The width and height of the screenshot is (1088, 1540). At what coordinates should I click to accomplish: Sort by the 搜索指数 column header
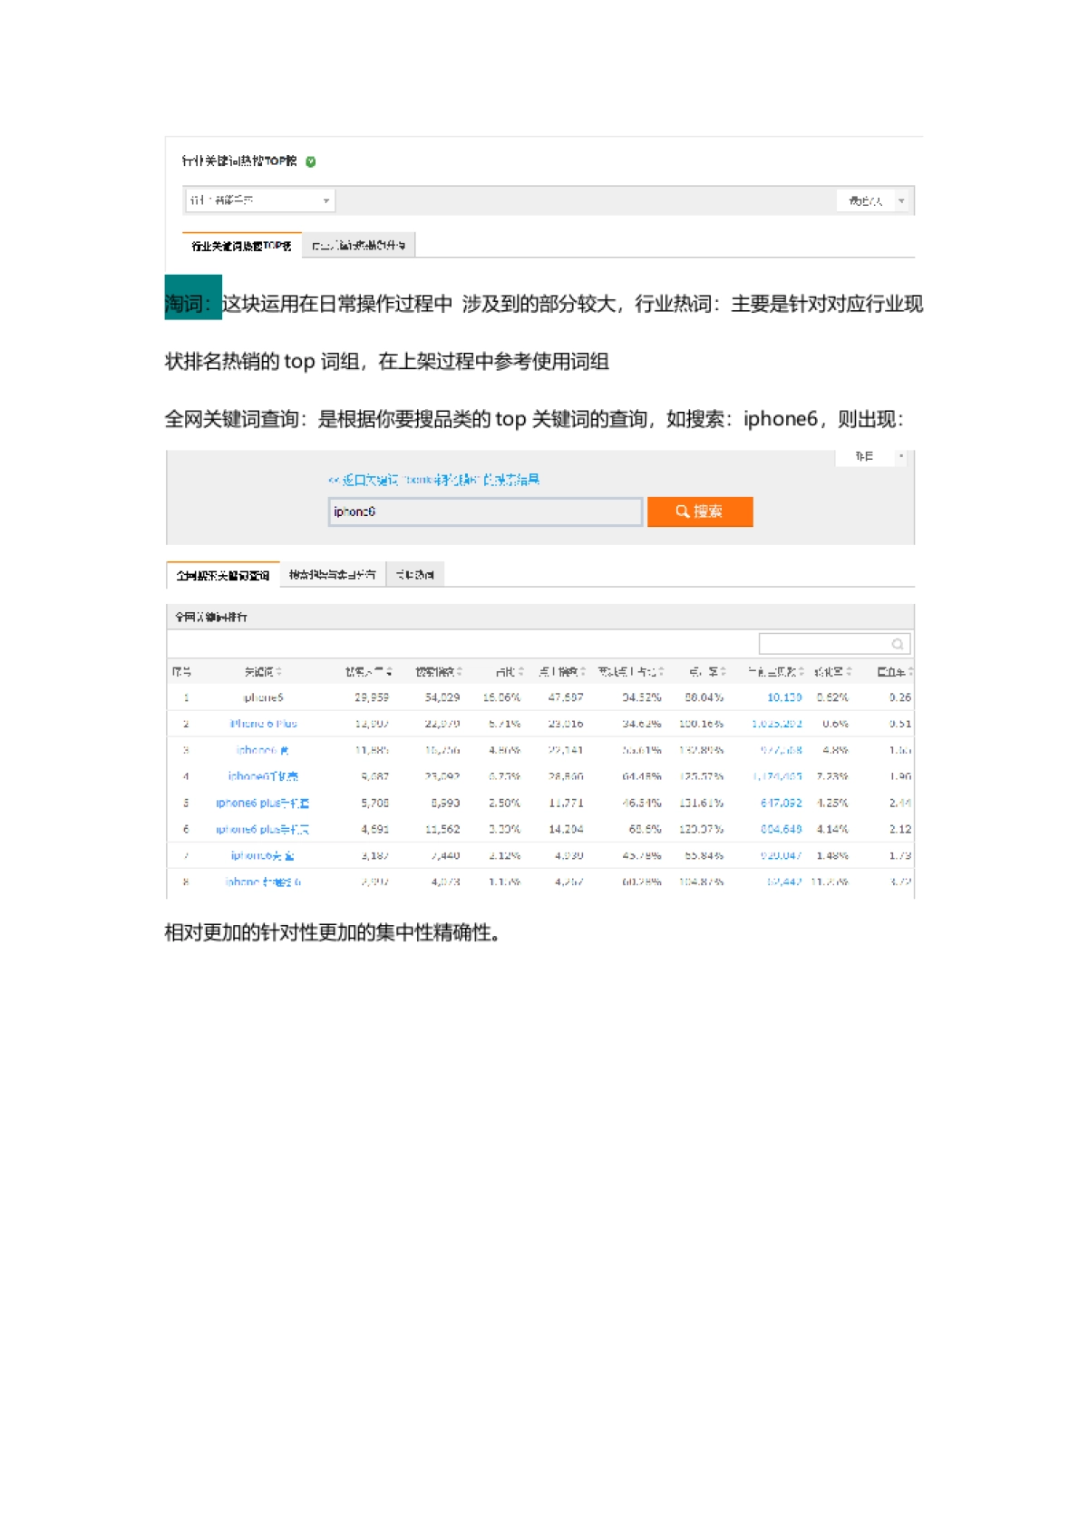[439, 672]
